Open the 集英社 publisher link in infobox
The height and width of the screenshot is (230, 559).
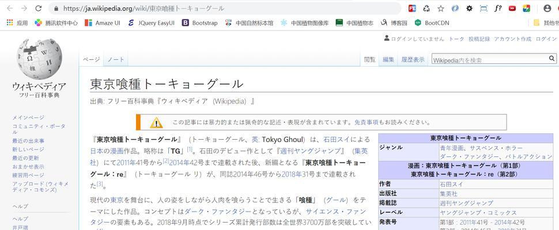point(449,194)
